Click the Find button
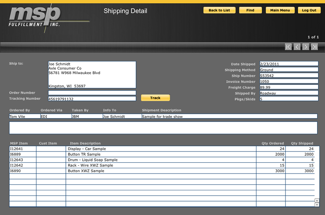 click(x=250, y=10)
